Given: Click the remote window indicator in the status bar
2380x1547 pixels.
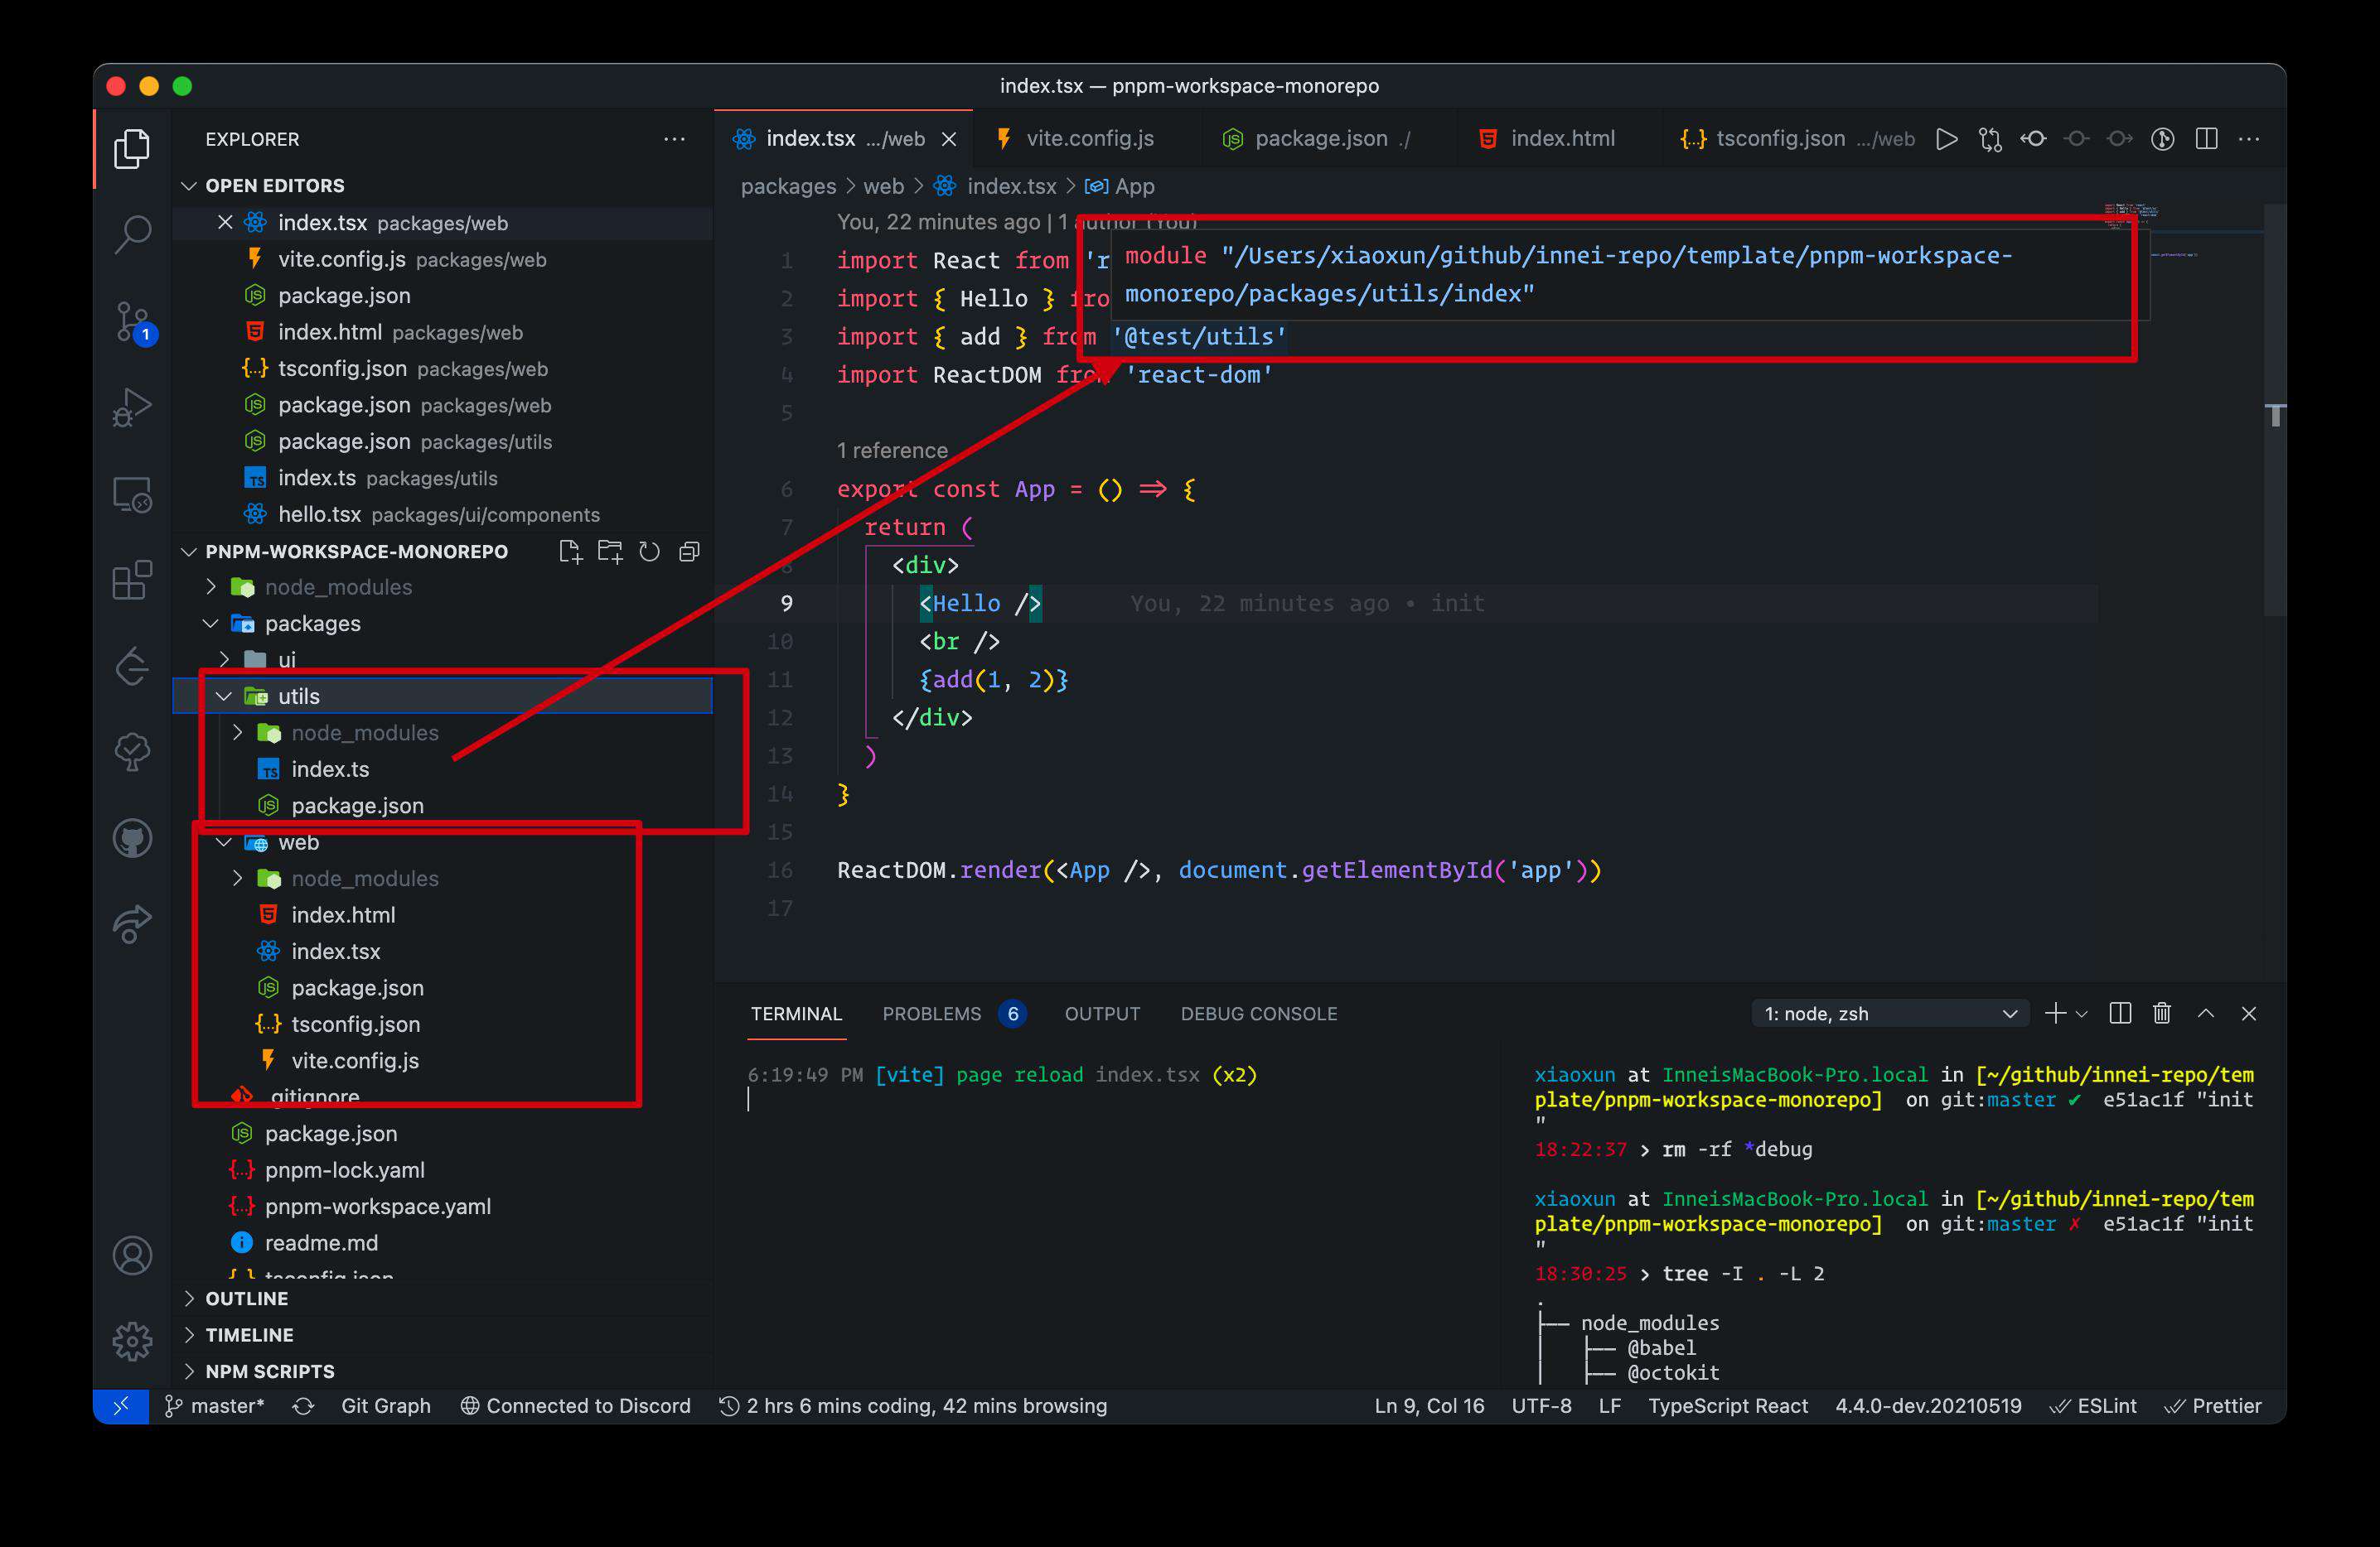Looking at the screenshot, I should click(x=121, y=1406).
